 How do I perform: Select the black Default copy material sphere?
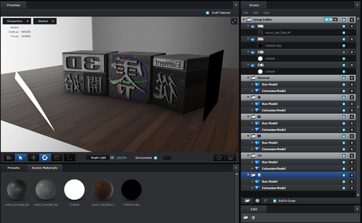(x=131, y=190)
